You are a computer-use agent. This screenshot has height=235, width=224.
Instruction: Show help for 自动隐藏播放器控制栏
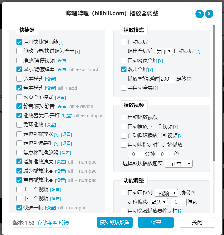click(x=180, y=211)
